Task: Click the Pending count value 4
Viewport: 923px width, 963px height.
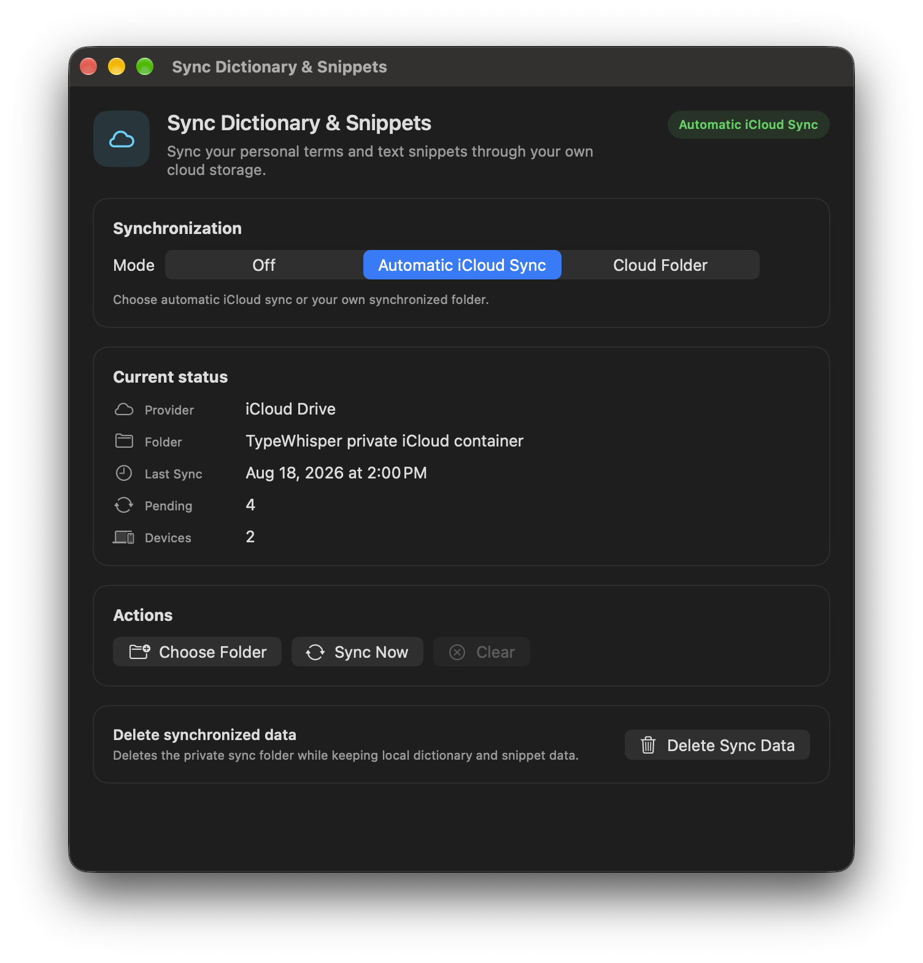Action: coord(250,505)
